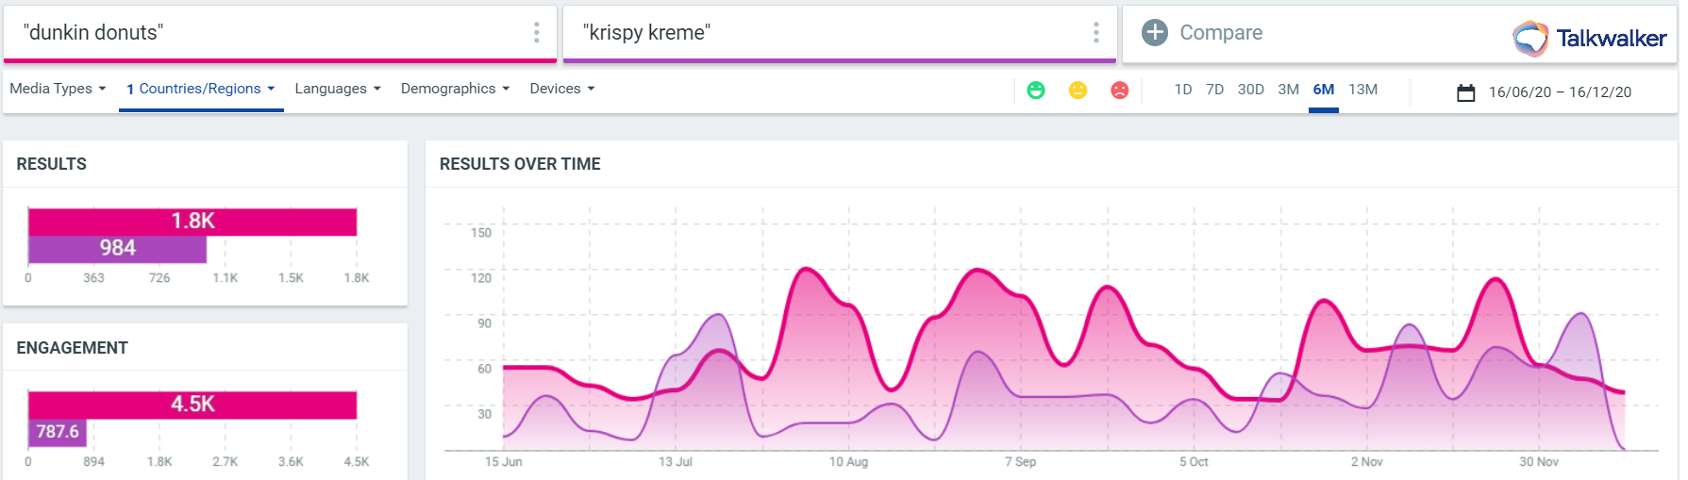Expand the Languages filter dropdown
The height and width of the screenshot is (480, 1688).
tap(337, 89)
